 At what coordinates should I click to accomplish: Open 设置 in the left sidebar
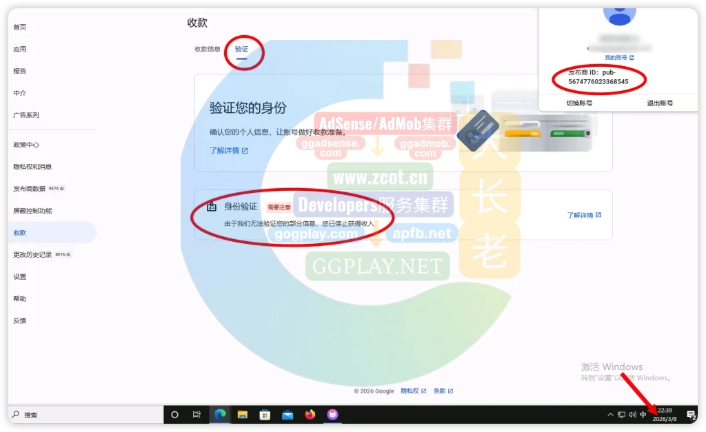tap(19, 277)
